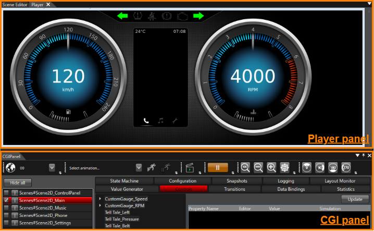This screenshot has height=231, width=374.
Task: Pause playback with the orange button
Action: point(218,168)
